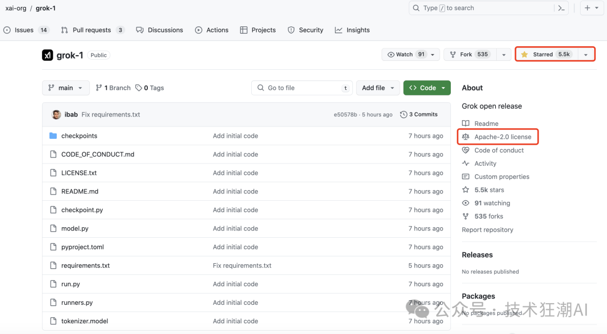Click the README.md file icon
This screenshot has height=334, width=607.
tap(53, 191)
